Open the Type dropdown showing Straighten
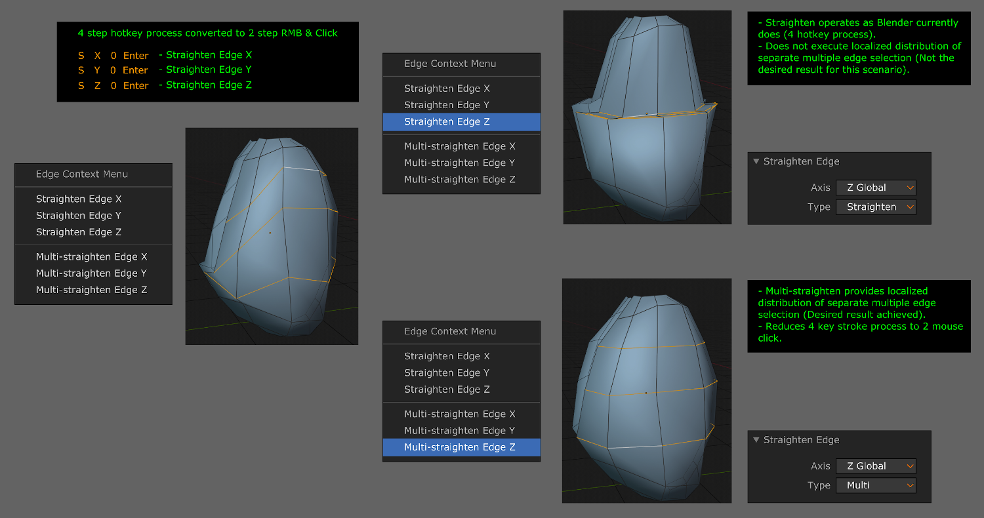Viewport: 984px width, 518px height. click(876, 207)
